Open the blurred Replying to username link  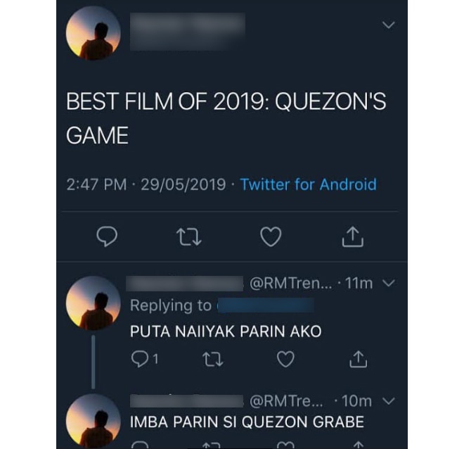(266, 305)
